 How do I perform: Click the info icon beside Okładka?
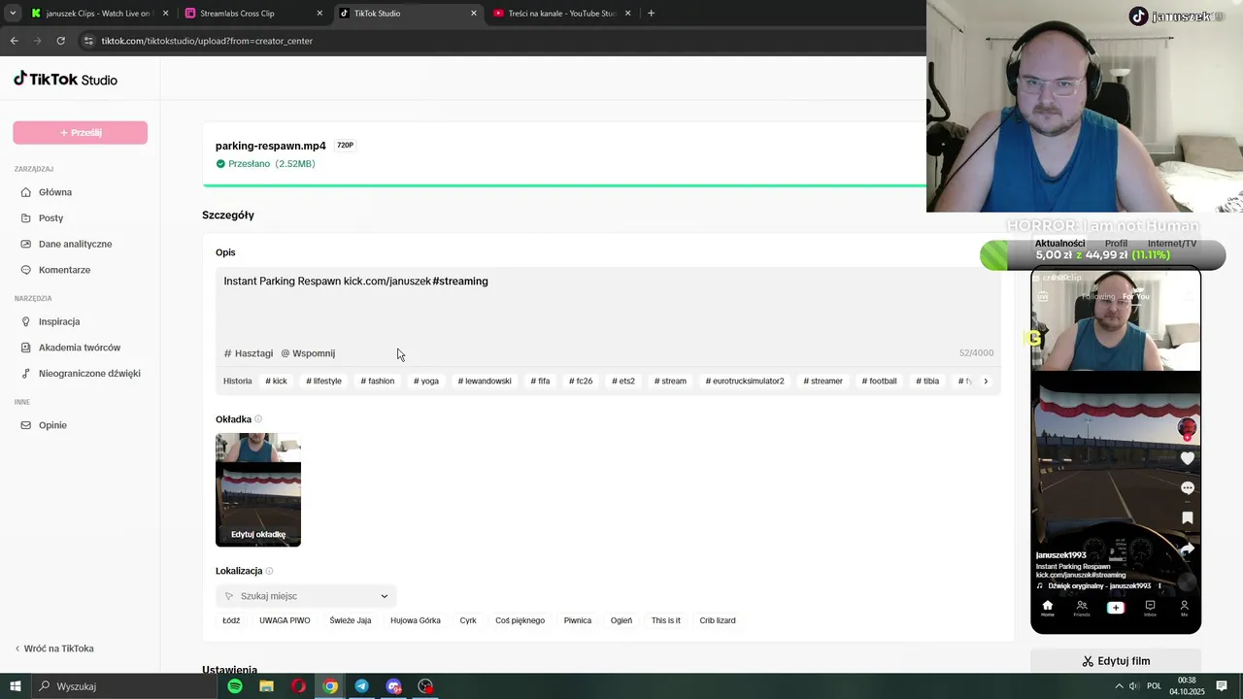pos(258,419)
